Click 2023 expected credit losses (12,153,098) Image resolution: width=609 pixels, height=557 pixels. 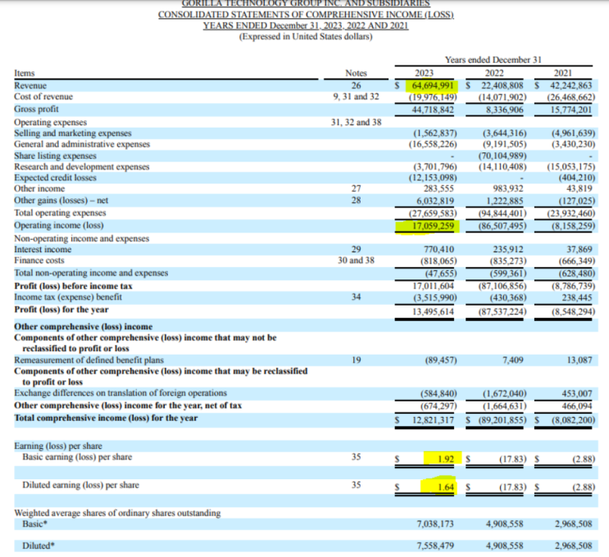pyautogui.click(x=433, y=178)
